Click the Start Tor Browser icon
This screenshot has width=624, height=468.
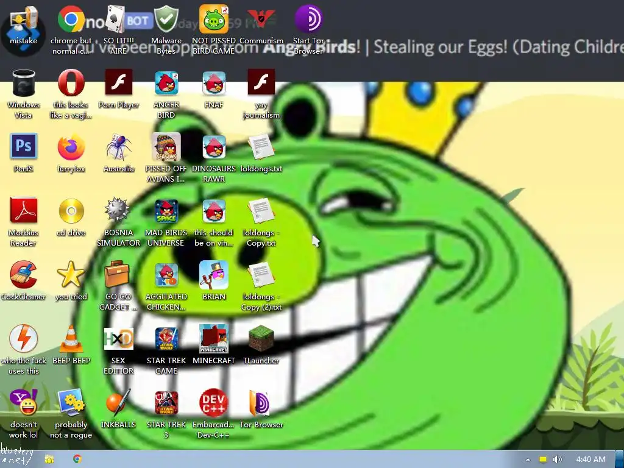308,19
